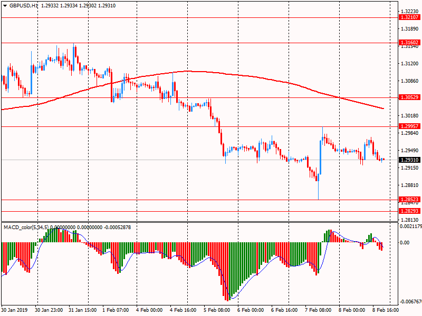The image size is (422, 316).
Task: Click the MACD scale value 0.00
Action: 405,242
